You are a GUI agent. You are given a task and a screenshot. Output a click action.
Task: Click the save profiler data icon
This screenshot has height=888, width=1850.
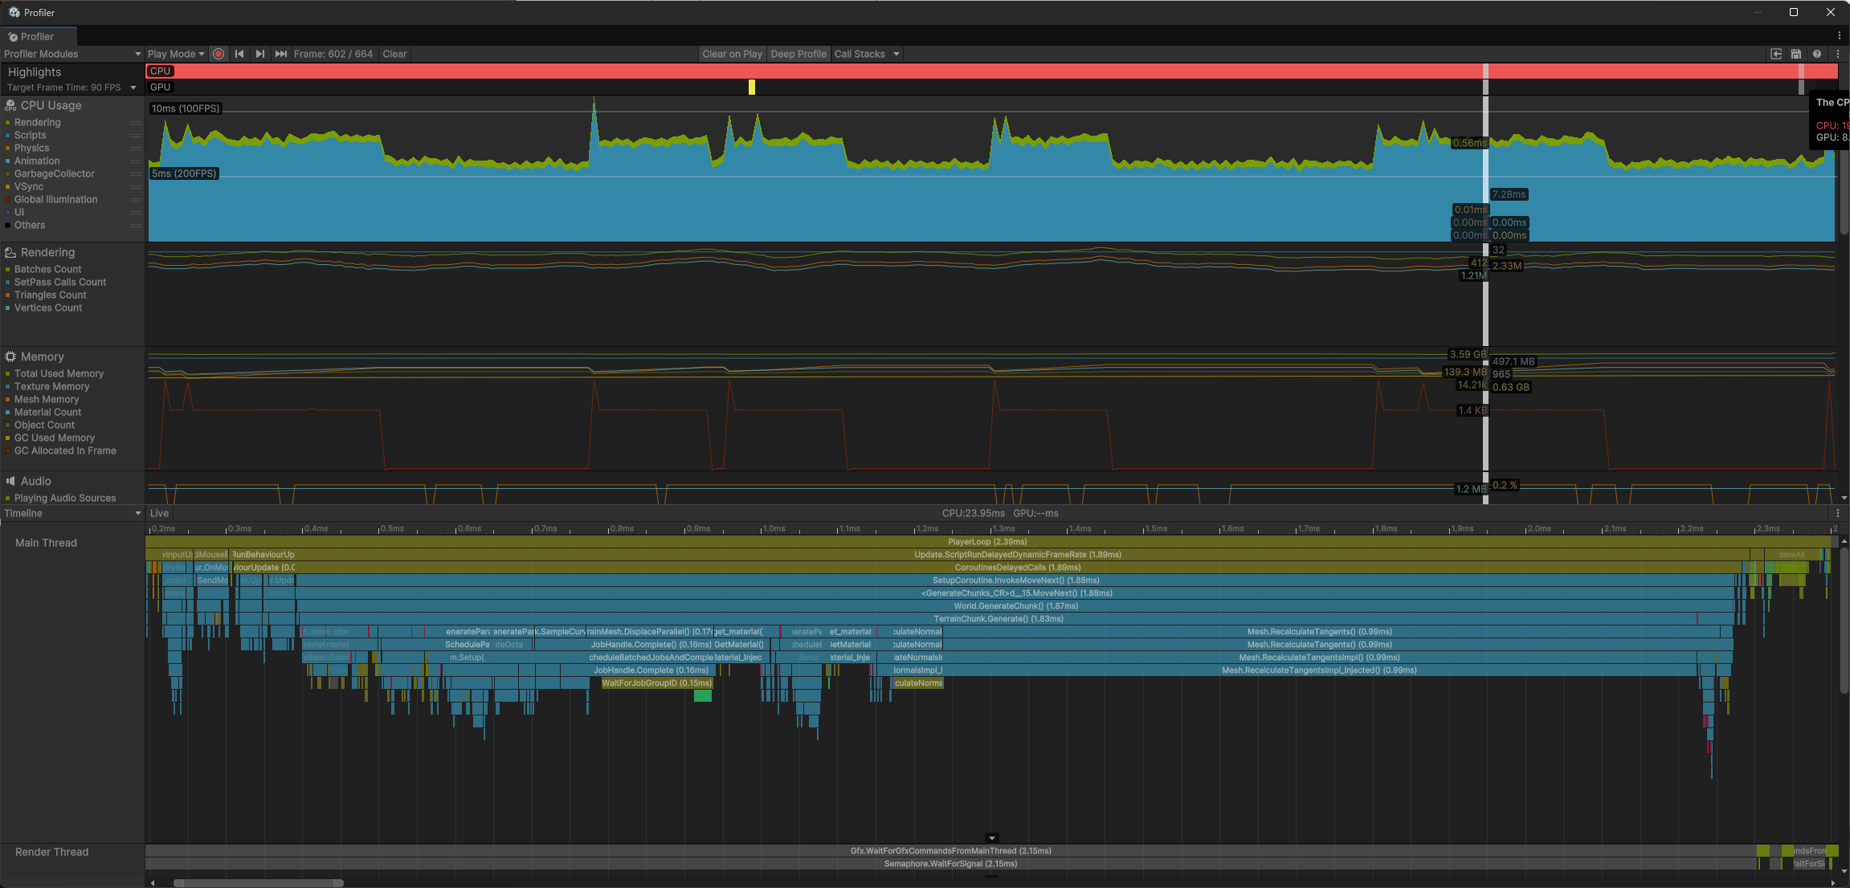pos(1796,54)
